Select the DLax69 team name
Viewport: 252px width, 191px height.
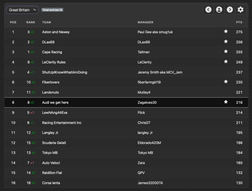pos(48,42)
